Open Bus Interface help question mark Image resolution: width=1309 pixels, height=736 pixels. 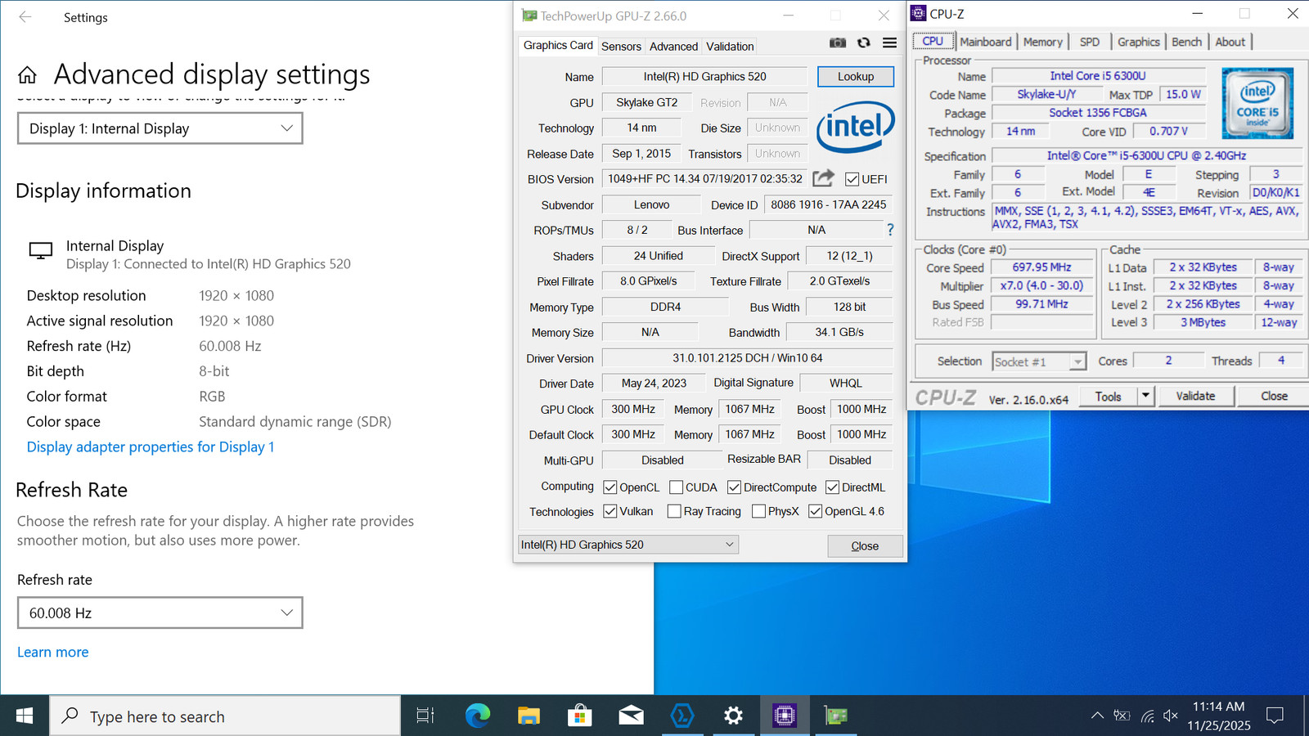890,230
